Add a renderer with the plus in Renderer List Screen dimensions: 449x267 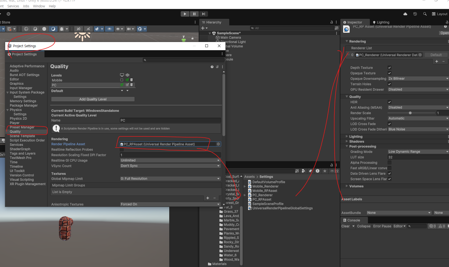click(x=437, y=61)
